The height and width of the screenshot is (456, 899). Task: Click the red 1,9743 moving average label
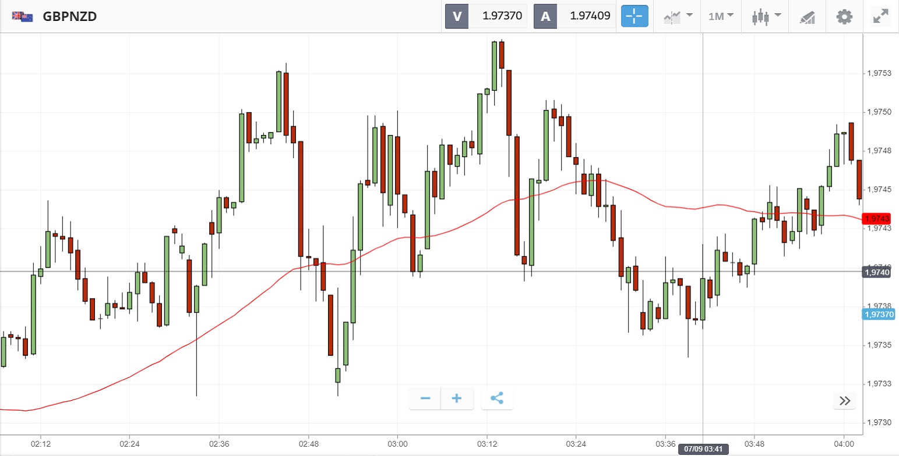coord(877,219)
